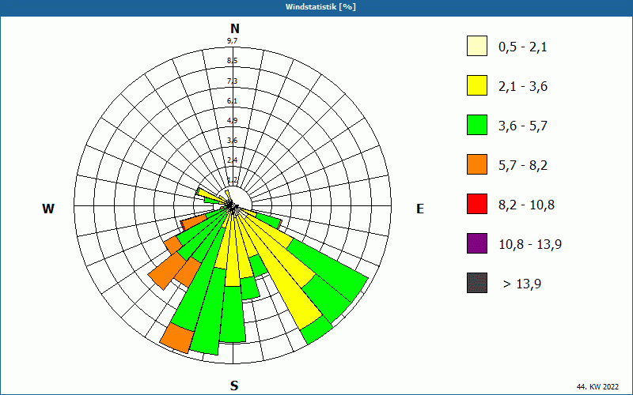Viewport: 633px width, 395px height.
Task: Click the dark gray > 13,9 legend swatch
Action: [x=477, y=283]
